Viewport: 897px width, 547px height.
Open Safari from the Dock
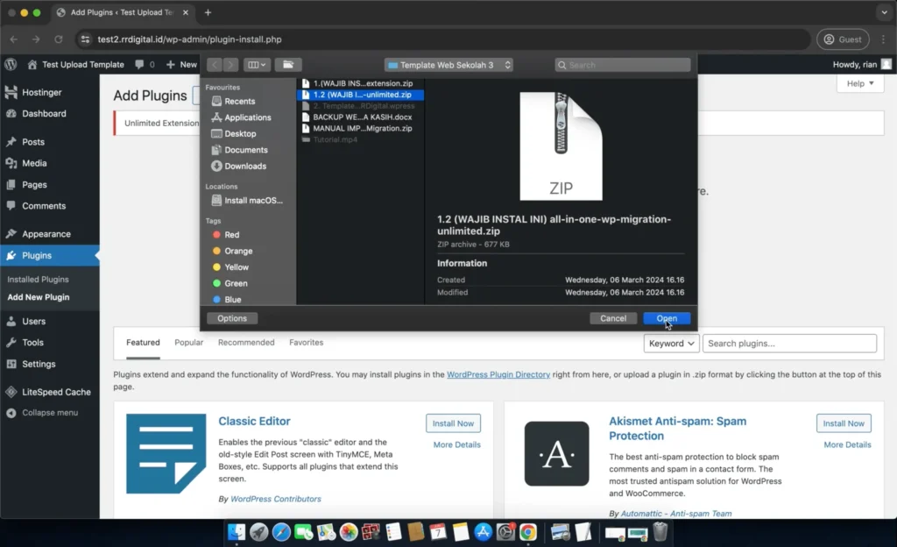pos(281,532)
